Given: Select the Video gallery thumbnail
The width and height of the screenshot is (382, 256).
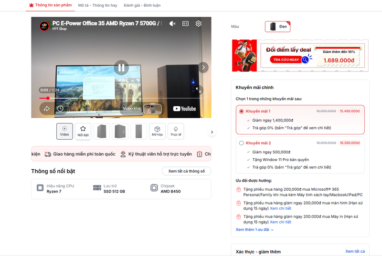Looking at the screenshot, I should tap(64, 131).
